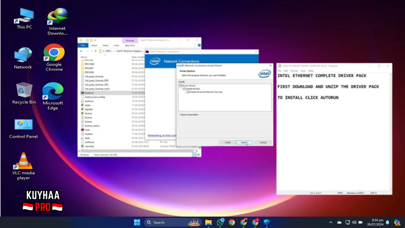This screenshot has width=405, height=228.
Task: Toggle the Intel PROSet checkbox
Action: pyautogui.click(x=184, y=89)
